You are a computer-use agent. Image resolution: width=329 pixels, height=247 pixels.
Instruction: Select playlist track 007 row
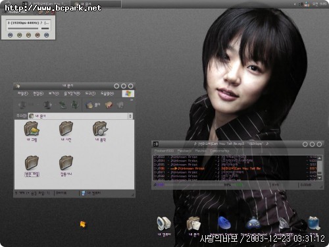pos(235,173)
